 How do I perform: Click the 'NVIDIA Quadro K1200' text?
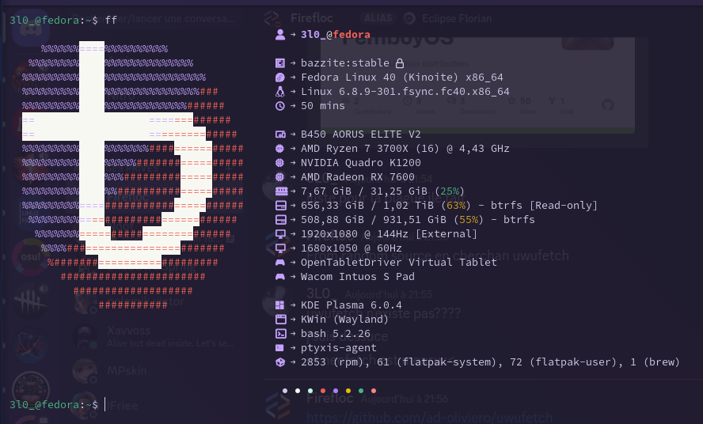point(361,163)
